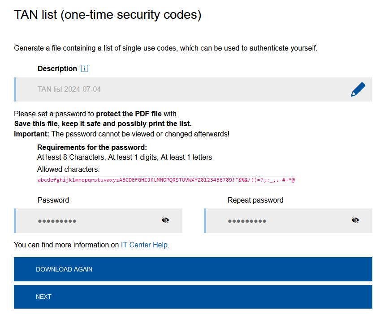Open the IT Center Help link
This screenshot has height=314, width=384.
click(145, 245)
